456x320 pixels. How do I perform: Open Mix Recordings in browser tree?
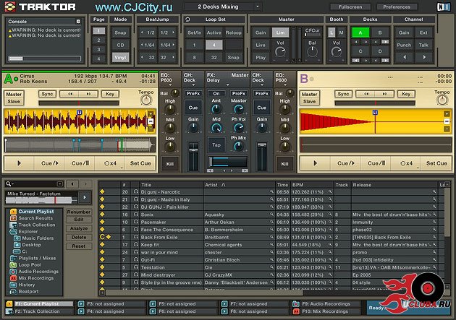pyautogui.click(x=35, y=278)
